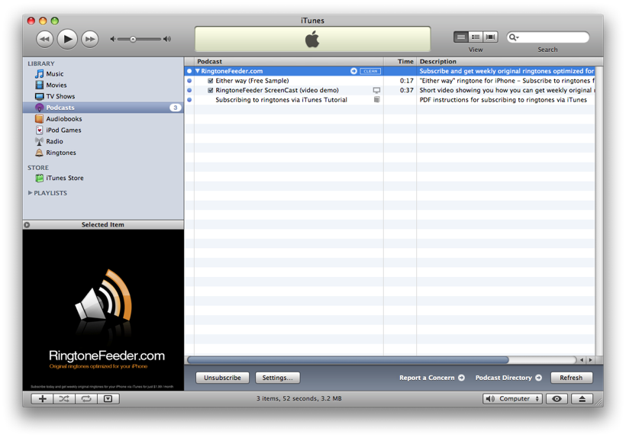Click the Fast-forward next track button
Viewport: 626px width, 438px height.
pos(90,39)
